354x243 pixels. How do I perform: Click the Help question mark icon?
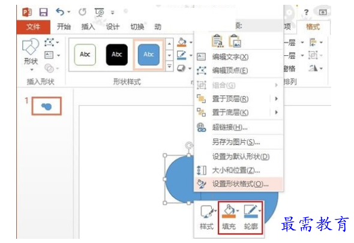pyautogui.click(x=306, y=12)
